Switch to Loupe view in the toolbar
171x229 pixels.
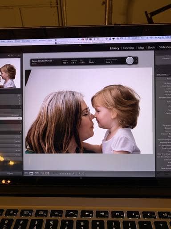pos(31,174)
